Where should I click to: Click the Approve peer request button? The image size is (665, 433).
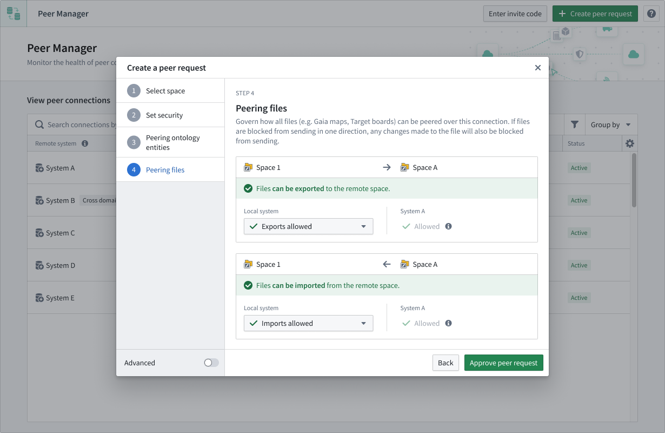tap(503, 363)
